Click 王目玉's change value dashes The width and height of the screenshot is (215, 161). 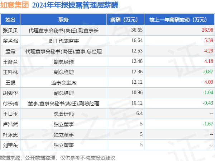[x=211, y=114]
